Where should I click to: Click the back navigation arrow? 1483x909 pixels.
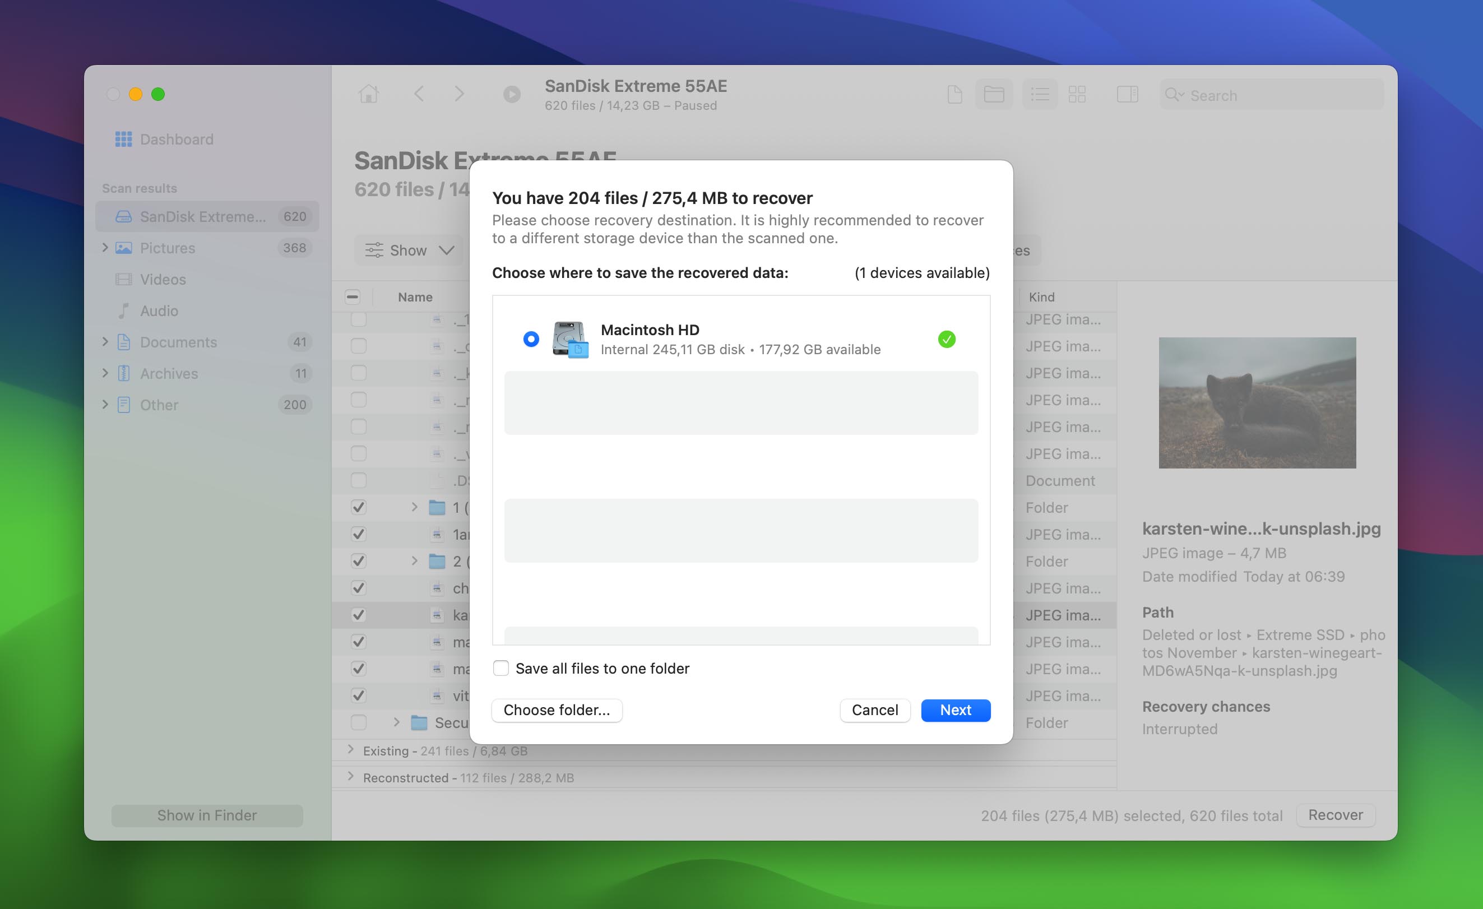click(419, 94)
